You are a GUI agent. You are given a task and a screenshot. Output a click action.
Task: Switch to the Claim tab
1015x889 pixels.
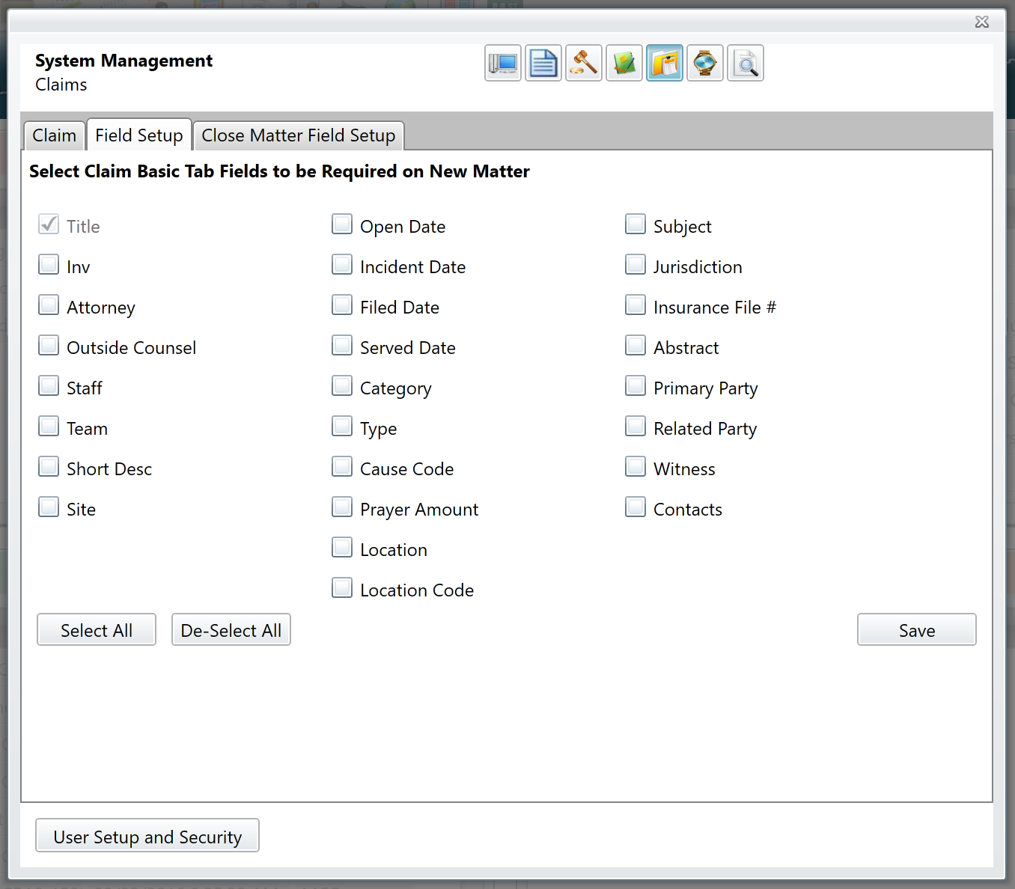coord(54,135)
